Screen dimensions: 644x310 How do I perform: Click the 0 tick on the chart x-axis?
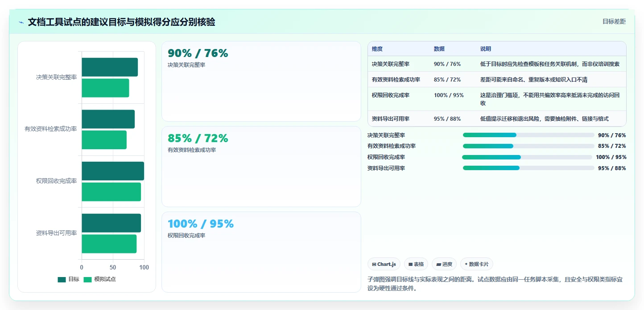coord(82,267)
